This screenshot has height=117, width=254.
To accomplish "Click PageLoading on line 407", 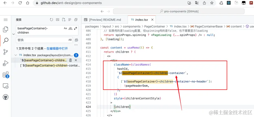I will [162, 35].
